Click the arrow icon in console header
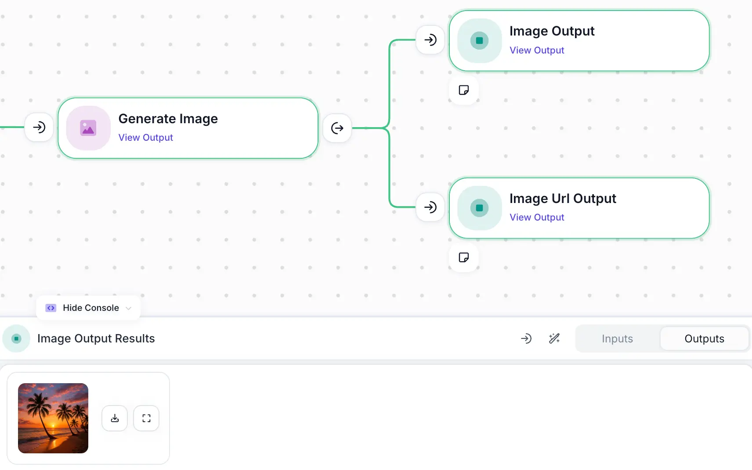 pos(526,338)
